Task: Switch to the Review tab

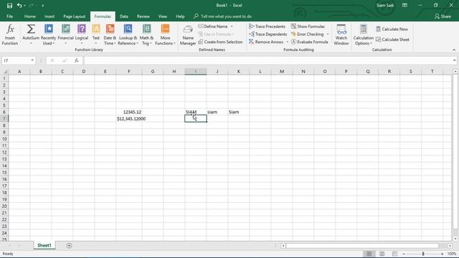Action: (x=143, y=16)
